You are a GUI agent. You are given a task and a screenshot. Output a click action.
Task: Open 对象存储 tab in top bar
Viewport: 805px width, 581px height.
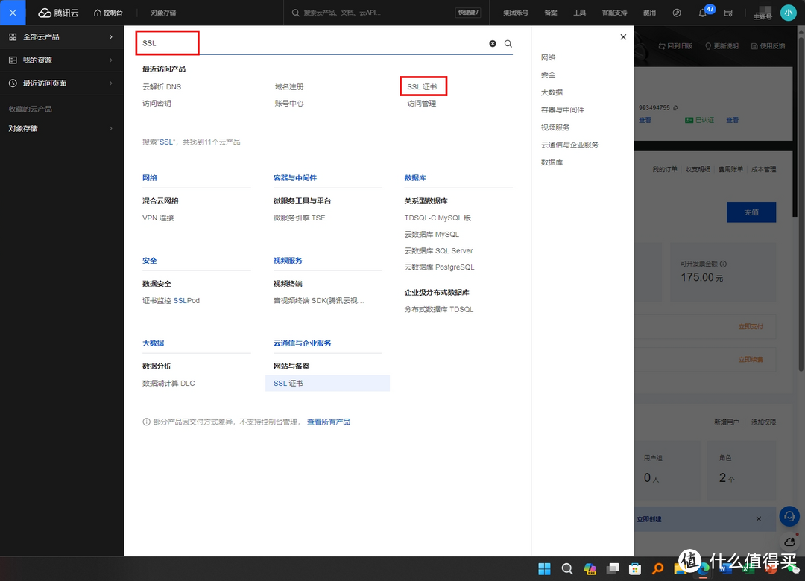click(163, 13)
